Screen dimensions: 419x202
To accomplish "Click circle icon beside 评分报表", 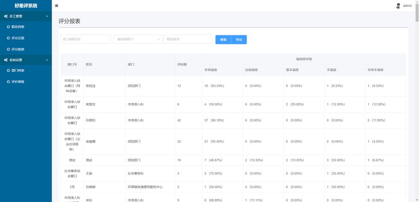I will (8, 49).
